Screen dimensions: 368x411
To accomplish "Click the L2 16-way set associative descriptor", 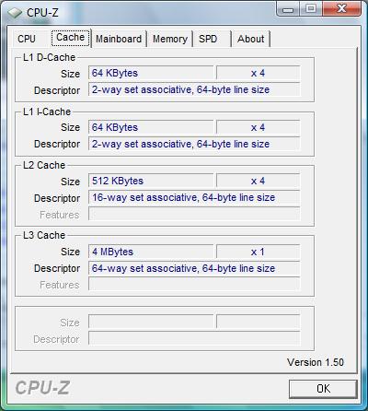I will click(194, 197).
